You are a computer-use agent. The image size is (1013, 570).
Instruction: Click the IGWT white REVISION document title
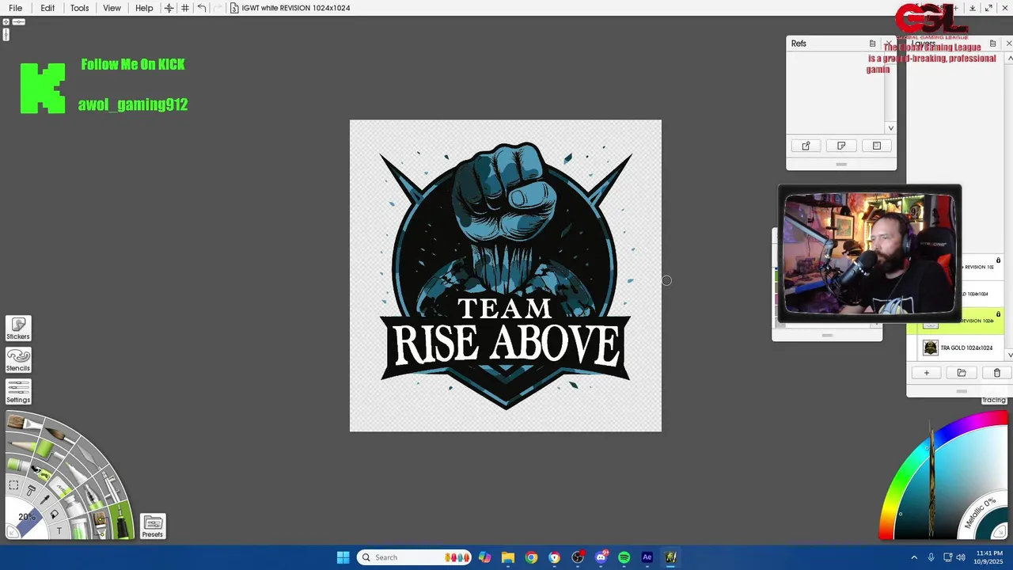[x=296, y=8]
